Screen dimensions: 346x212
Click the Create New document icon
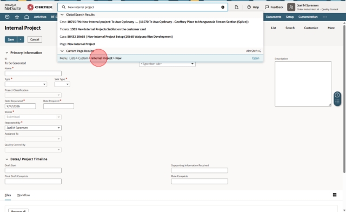click(236, 7)
